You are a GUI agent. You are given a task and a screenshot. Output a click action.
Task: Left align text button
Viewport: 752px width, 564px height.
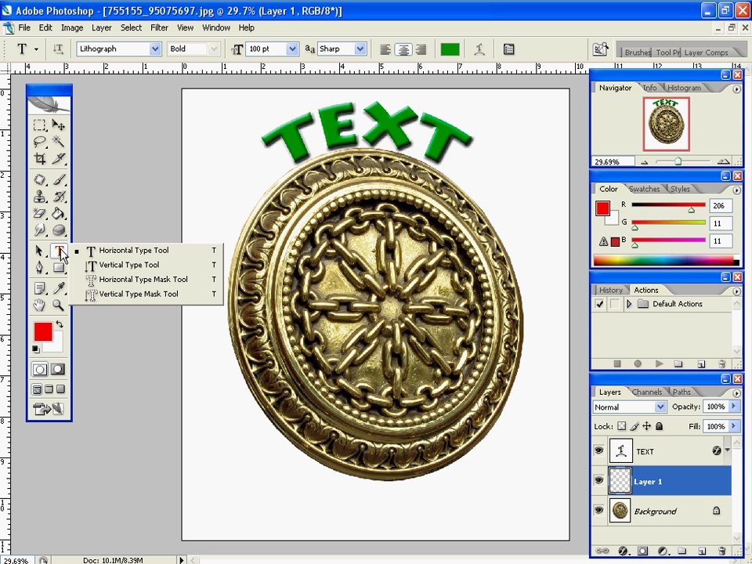[x=385, y=49]
